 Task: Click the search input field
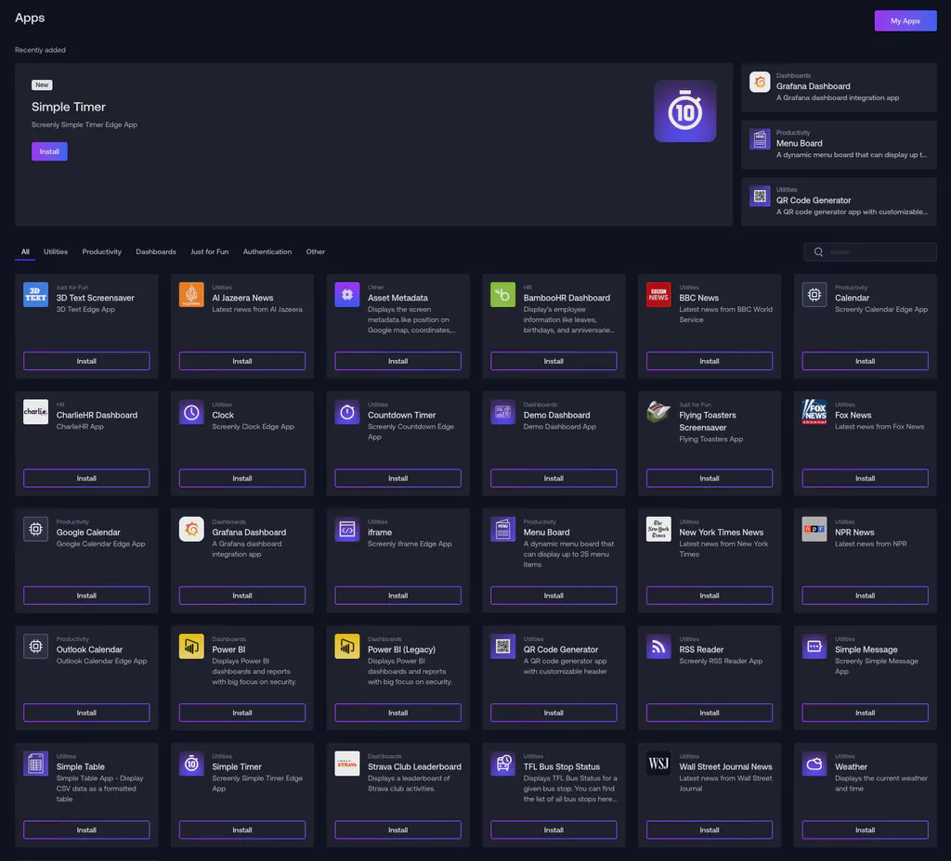[869, 251]
